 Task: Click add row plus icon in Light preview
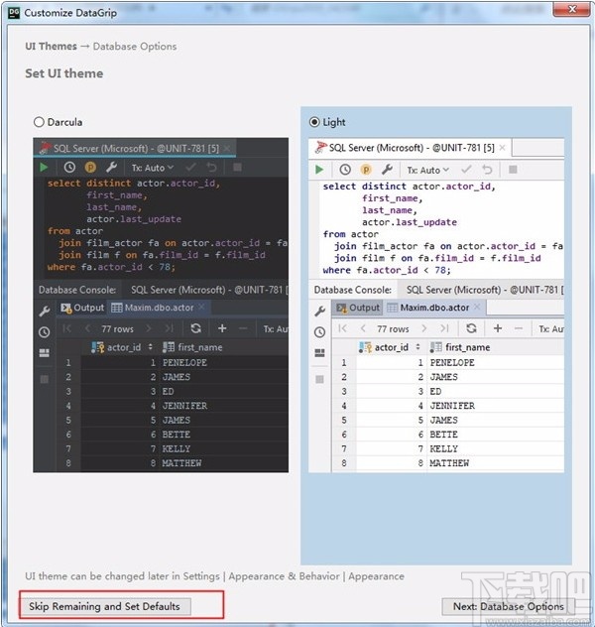(x=498, y=328)
